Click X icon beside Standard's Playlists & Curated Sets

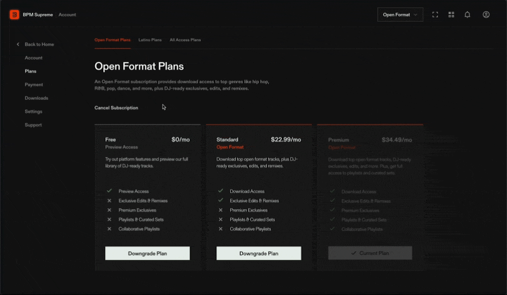(220, 220)
